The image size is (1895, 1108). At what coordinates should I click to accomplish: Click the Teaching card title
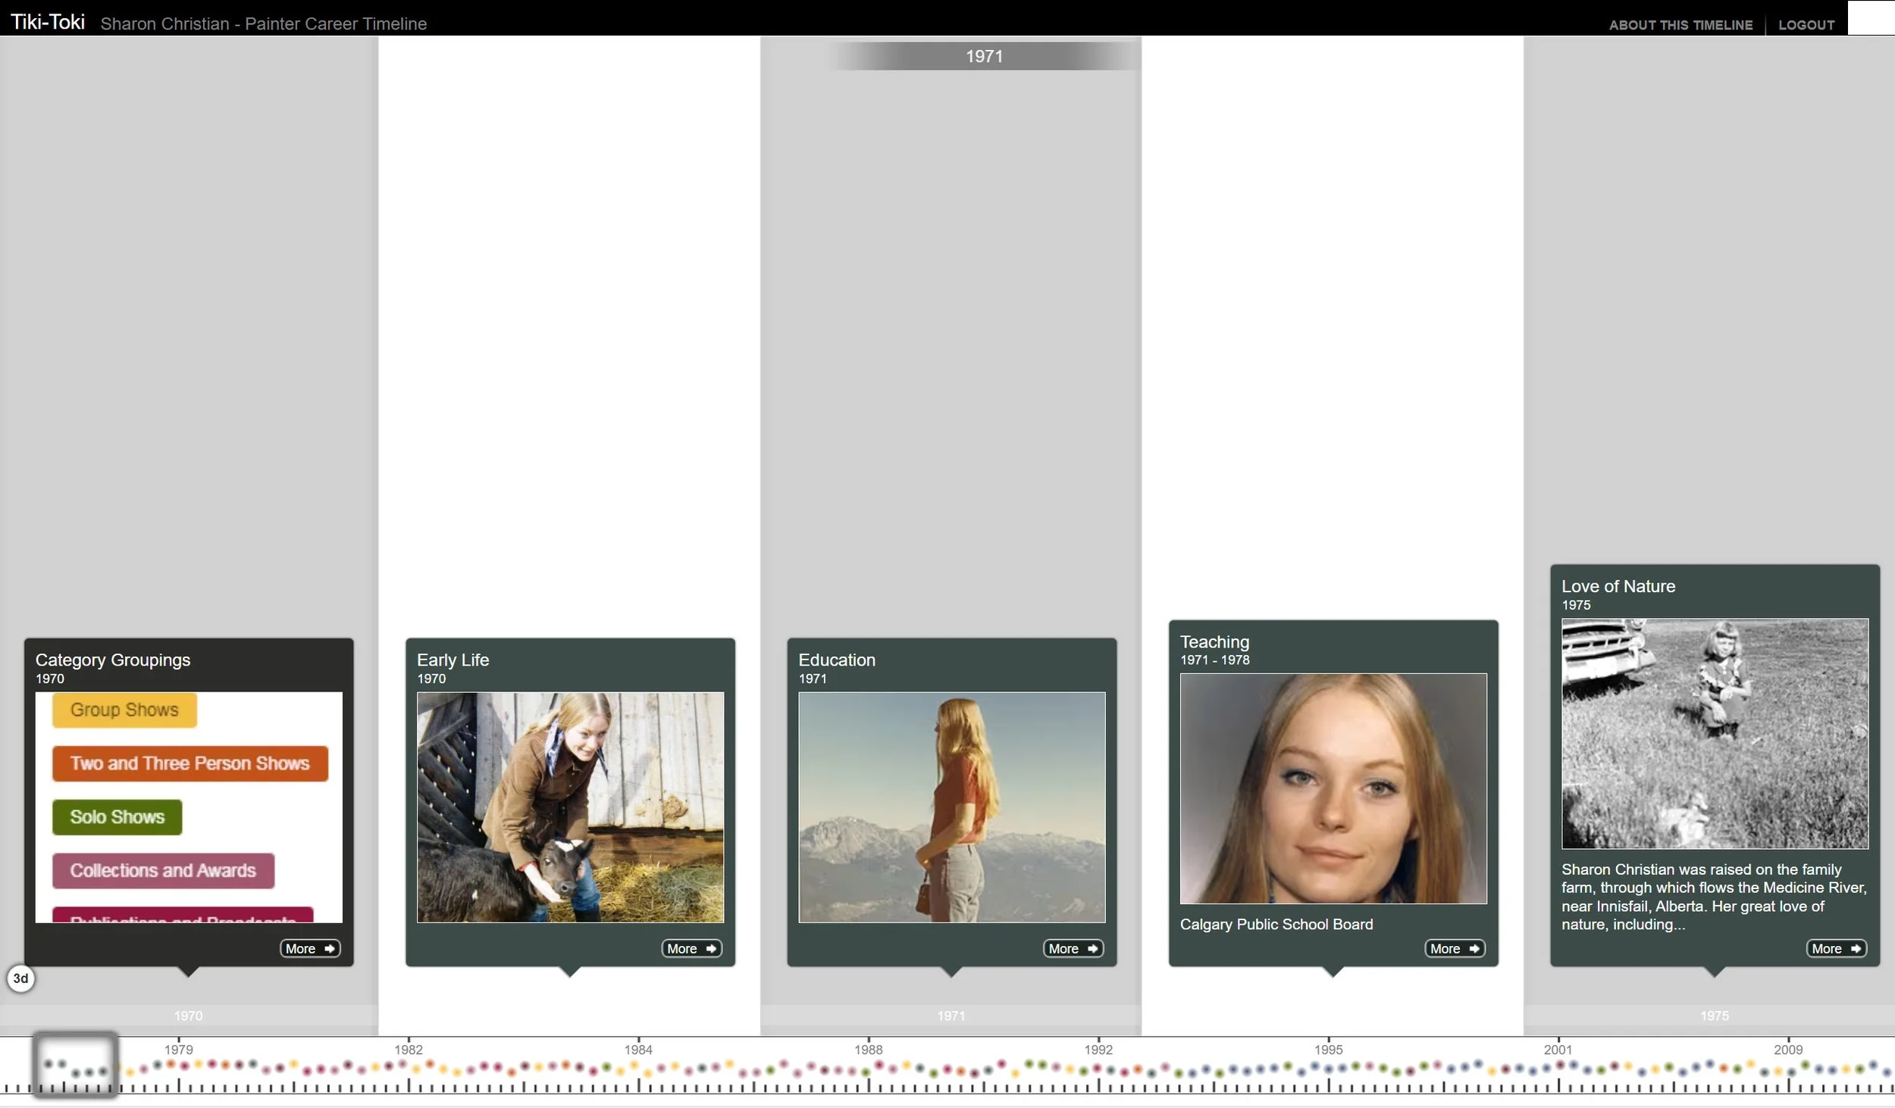[1214, 641]
